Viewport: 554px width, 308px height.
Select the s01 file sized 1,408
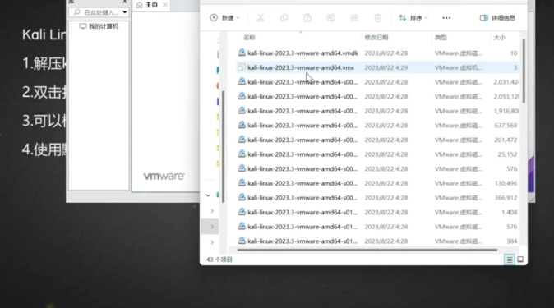pyautogui.click(x=377, y=212)
